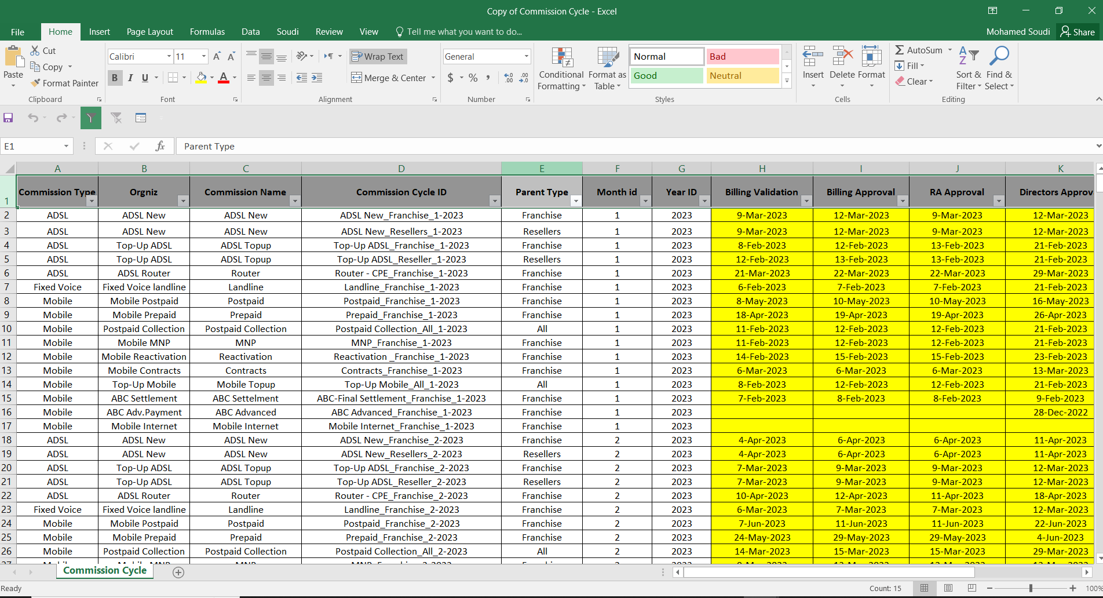This screenshot has width=1103, height=598.
Task: Click Decrease Indent icon
Action: click(x=302, y=77)
